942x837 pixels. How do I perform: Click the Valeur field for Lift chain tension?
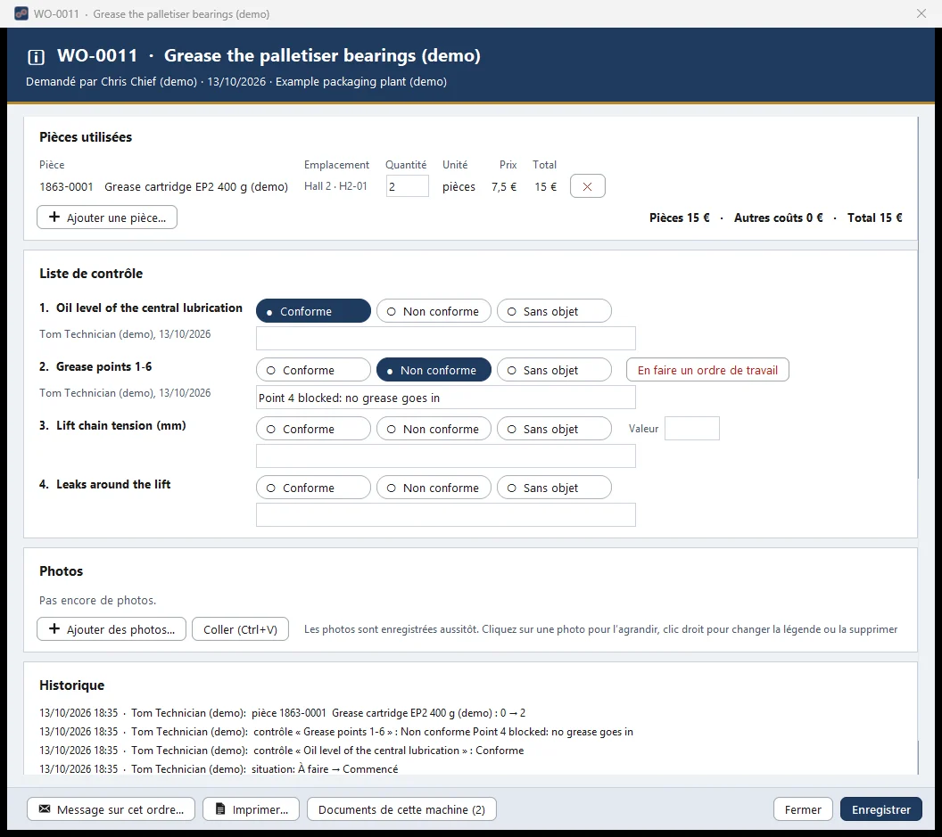coord(692,429)
